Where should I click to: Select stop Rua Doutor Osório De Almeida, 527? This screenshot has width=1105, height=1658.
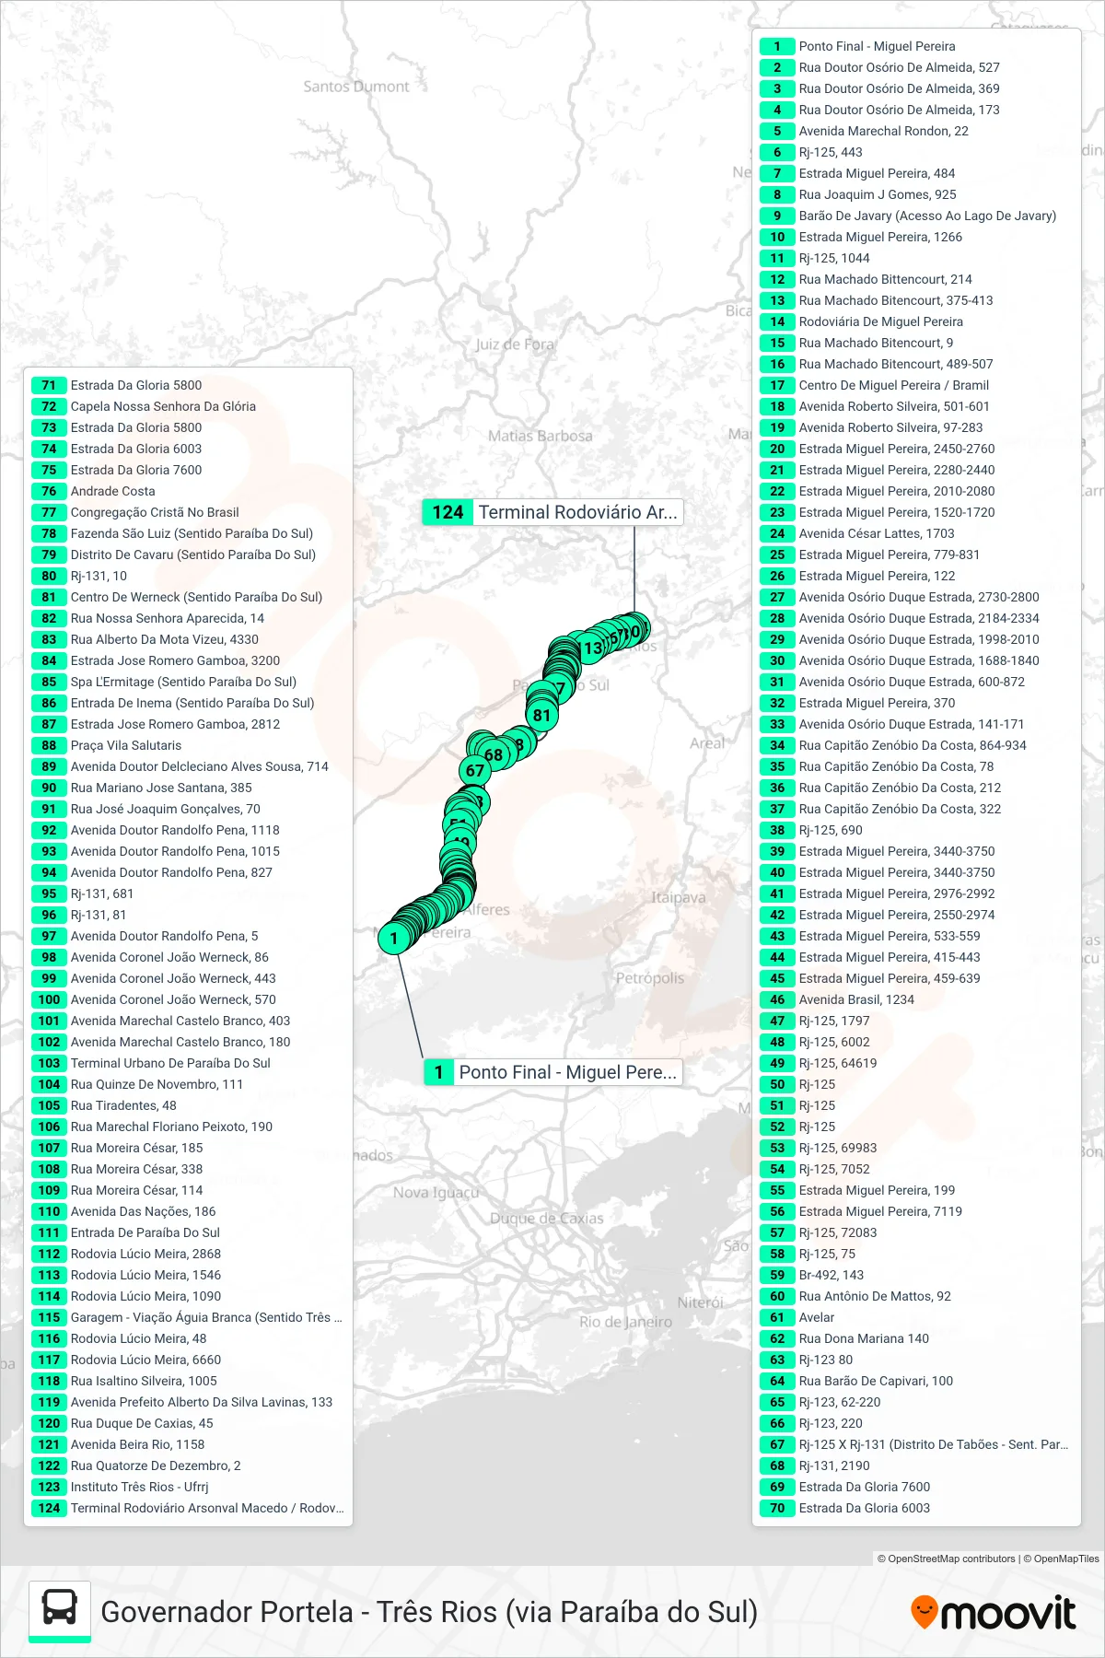pos(879,67)
